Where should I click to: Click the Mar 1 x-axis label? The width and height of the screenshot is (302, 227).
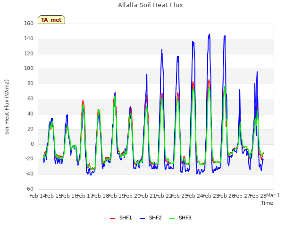pyautogui.click(x=273, y=195)
